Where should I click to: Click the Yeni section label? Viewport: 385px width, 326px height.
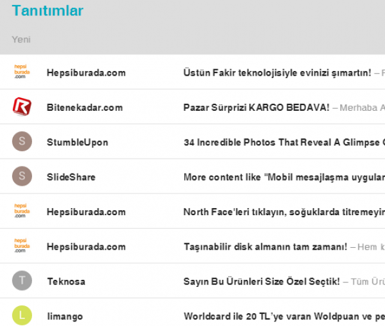click(x=21, y=40)
